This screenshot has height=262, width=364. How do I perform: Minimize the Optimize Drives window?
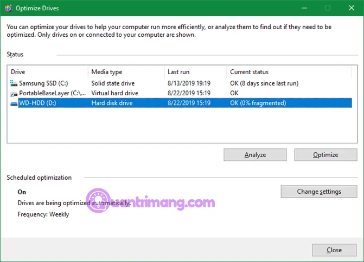point(304,8)
